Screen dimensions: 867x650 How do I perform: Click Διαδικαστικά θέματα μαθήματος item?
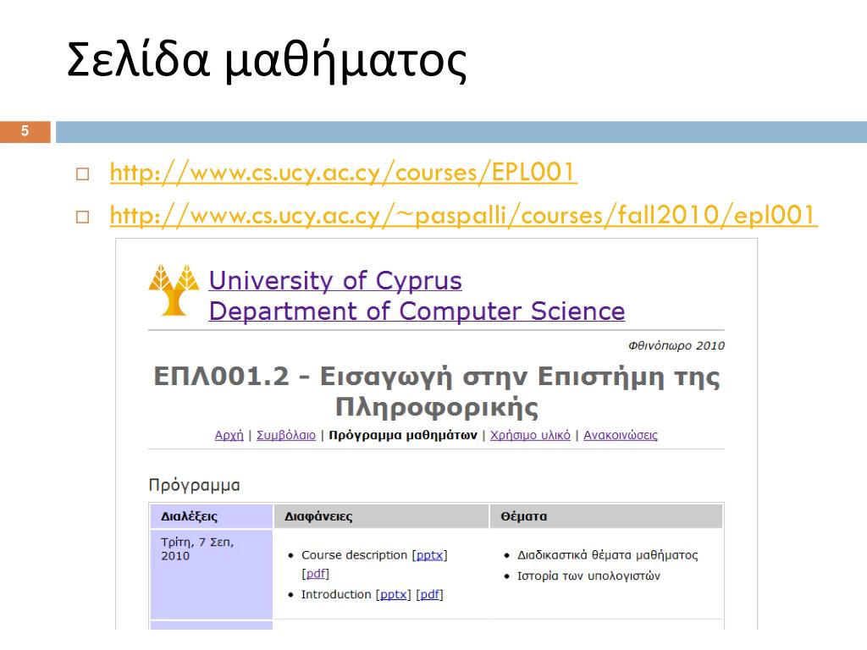click(607, 555)
